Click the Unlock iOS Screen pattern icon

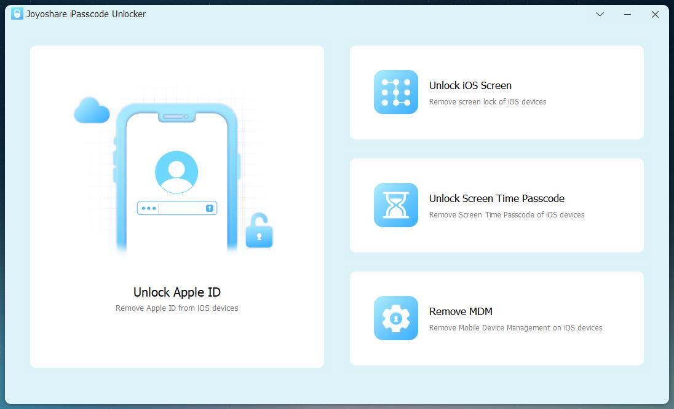(396, 92)
